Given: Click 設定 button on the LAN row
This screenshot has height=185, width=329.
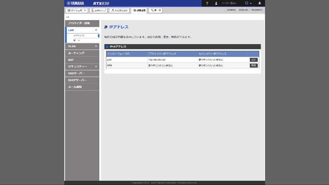Looking at the screenshot, I should pyautogui.click(x=253, y=60).
